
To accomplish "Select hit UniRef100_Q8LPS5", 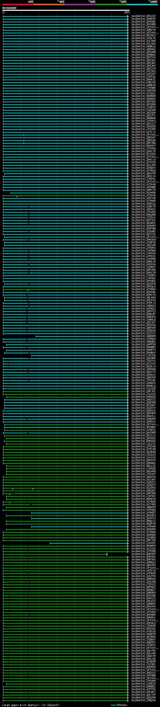I will point(143,174).
